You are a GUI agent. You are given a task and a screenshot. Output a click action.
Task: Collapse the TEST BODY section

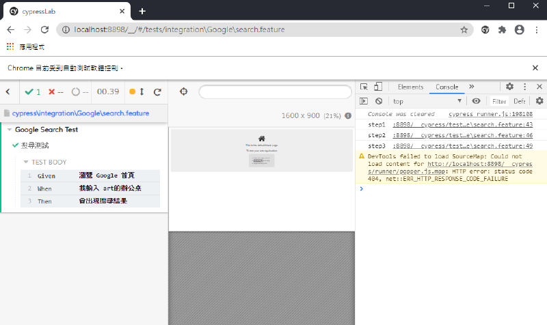coord(26,162)
